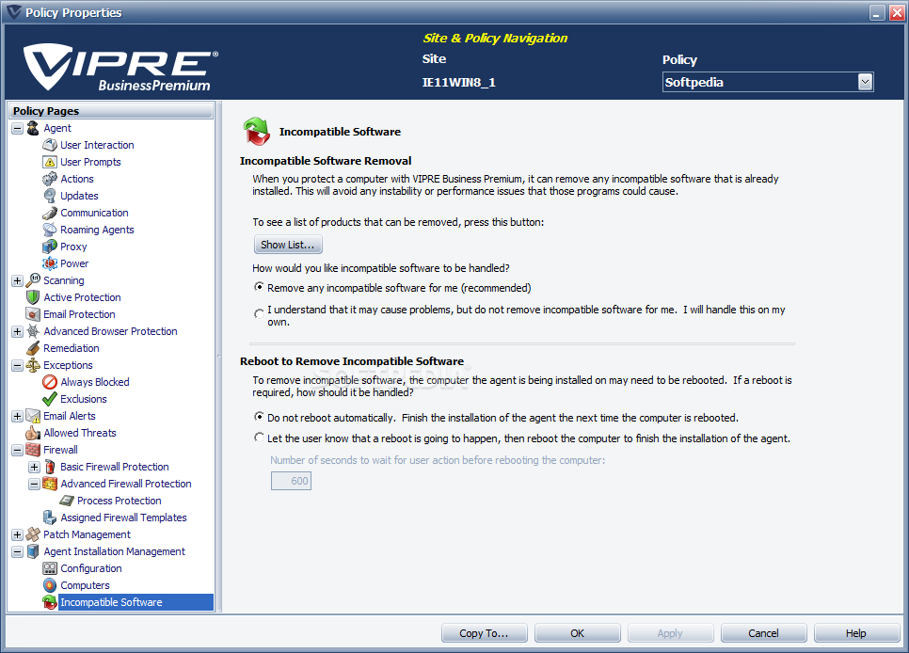The width and height of the screenshot is (909, 653).
Task: Expand Advanced Browser Protection node
Action: point(17,332)
